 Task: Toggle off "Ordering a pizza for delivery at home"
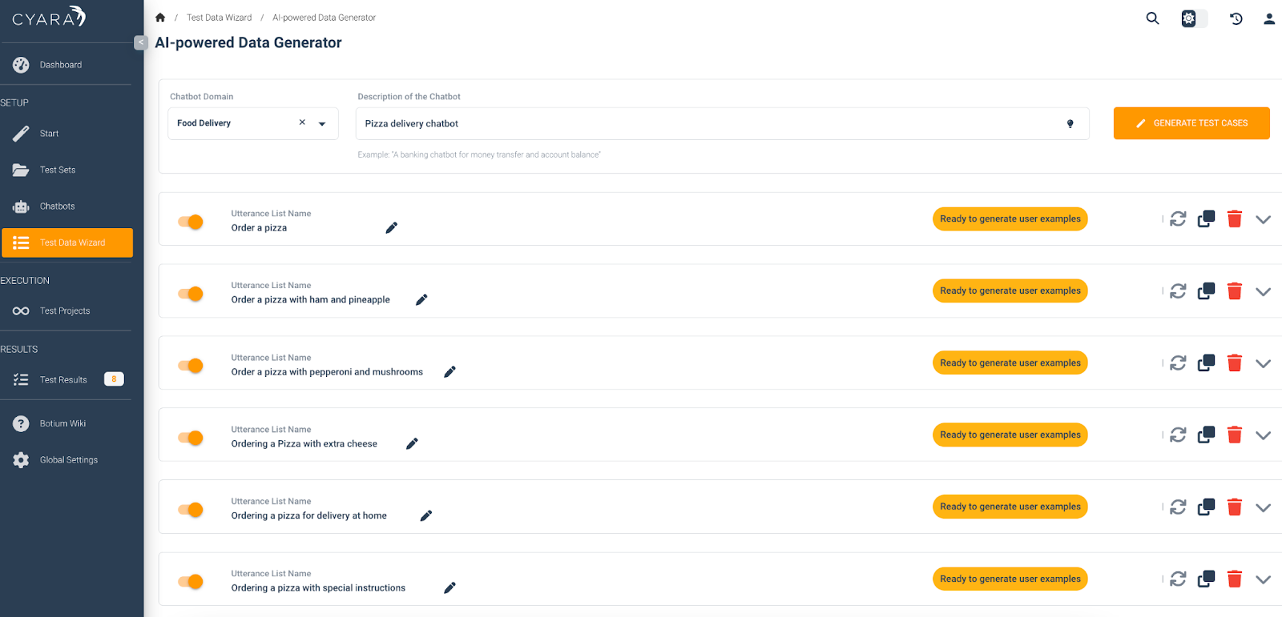tap(190, 509)
